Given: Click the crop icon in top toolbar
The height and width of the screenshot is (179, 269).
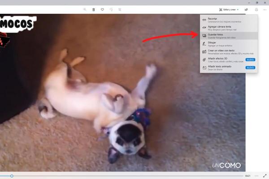Looking at the screenshot, I should click(120, 9).
